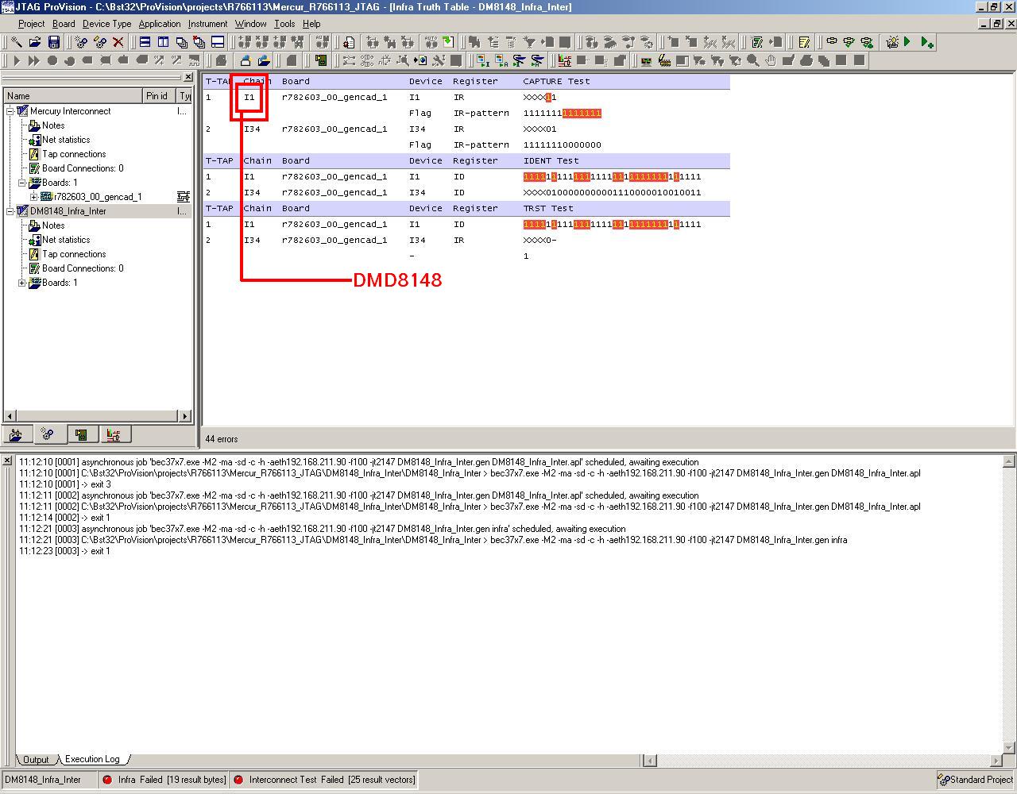Click the light bulb execute icon
This screenshot has height=794, width=1017.
[892, 42]
